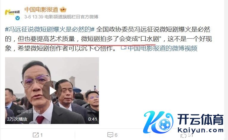Viewport: 228px width, 140px height.
Task: Open the #冯远征说微短剧爆火是必然的# hashtag
Action: pos(50,29)
